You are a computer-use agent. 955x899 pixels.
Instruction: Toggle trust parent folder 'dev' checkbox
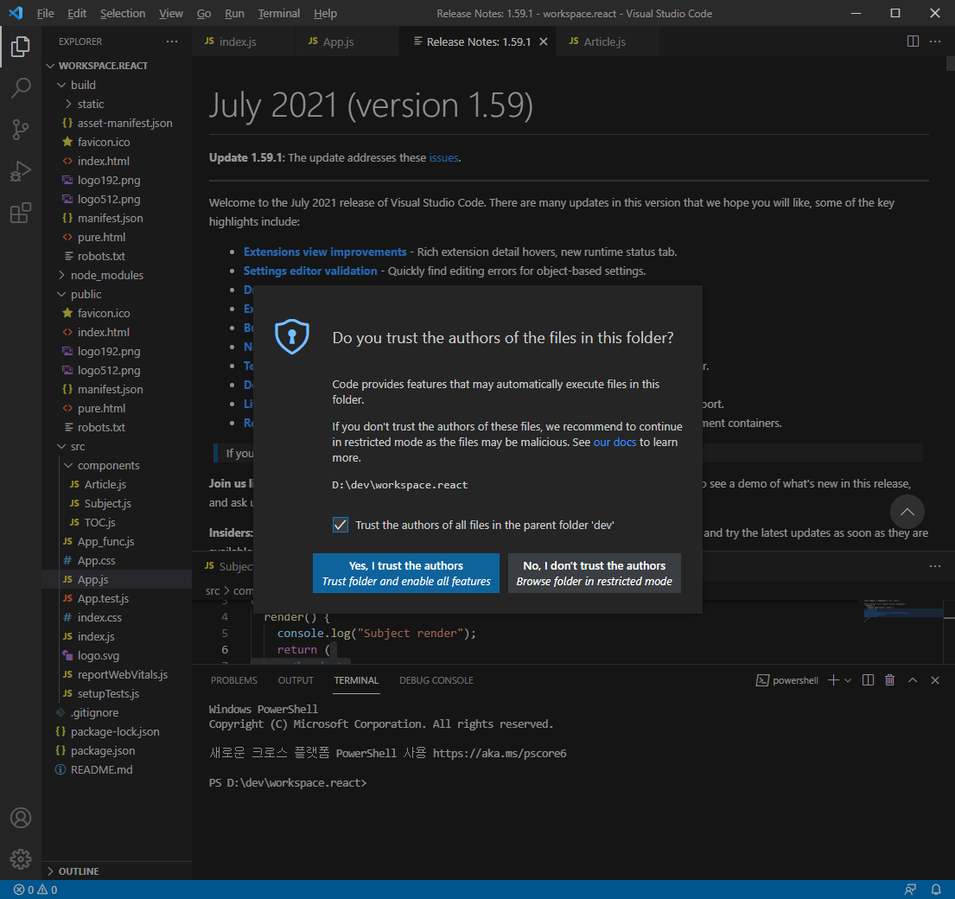(x=341, y=525)
